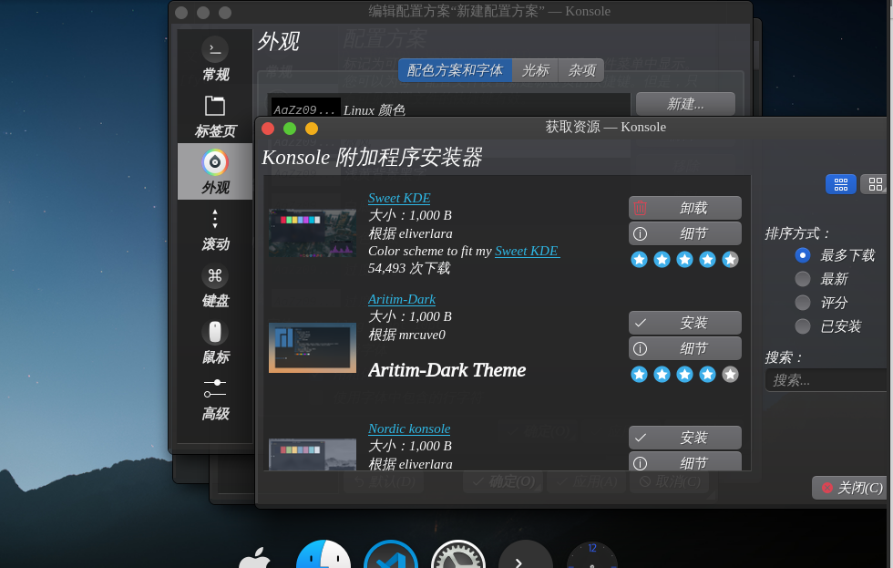Image resolution: width=893 pixels, height=568 pixels.
Task: Open the Nordic konsole title link
Action: pyautogui.click(x=409, y=429)
